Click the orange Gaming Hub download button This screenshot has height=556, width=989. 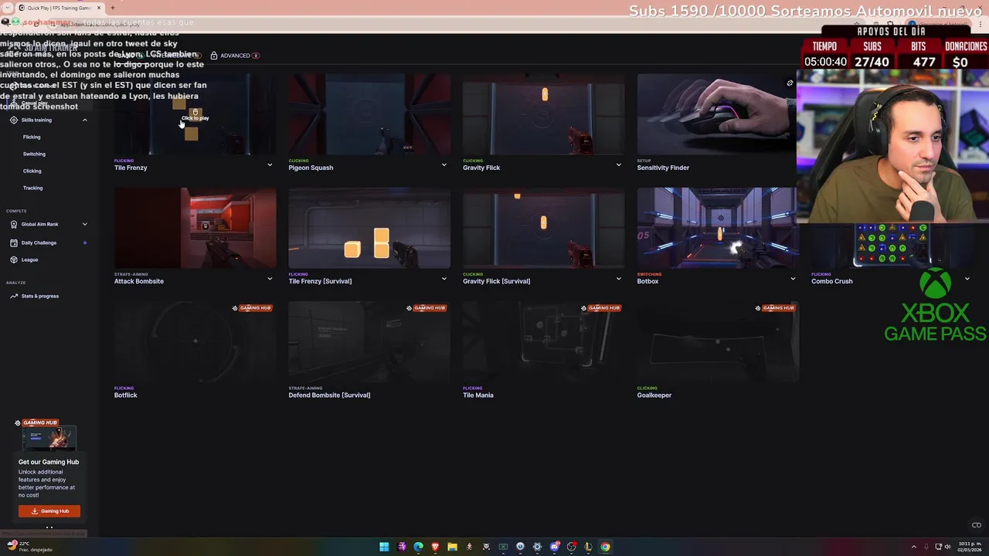pyautogui.click(x=49, y=511)
